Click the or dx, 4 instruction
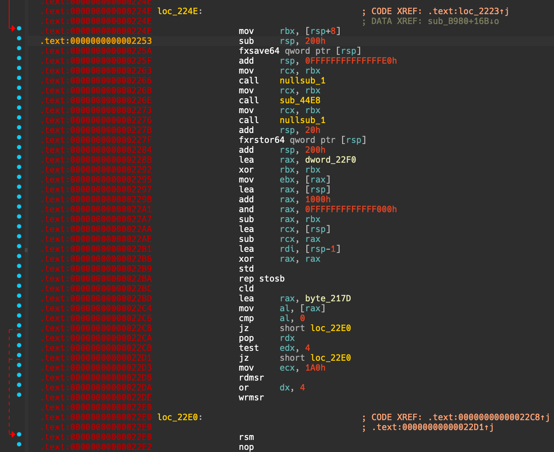 click(272, 388)
